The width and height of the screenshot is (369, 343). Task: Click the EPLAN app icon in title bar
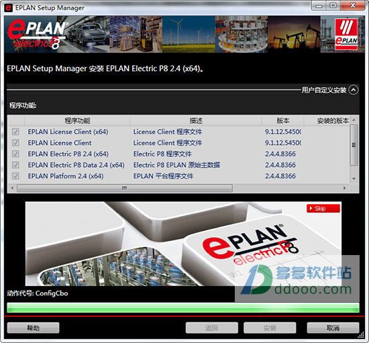click(x=8, y=8)
